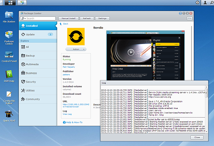Click the Log dialog scroll-down arrow
The height and width of the screenshot is (146, 214).
(x=206, y=131)
